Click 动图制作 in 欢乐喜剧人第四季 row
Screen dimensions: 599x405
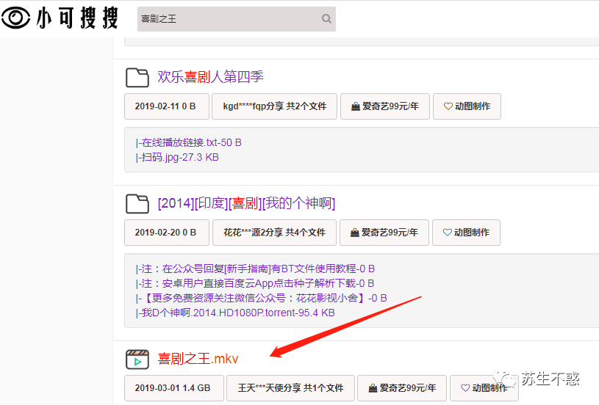point(467,106)
